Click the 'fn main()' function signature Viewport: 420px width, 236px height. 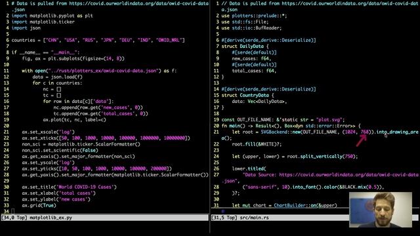(x=291, y=126)
